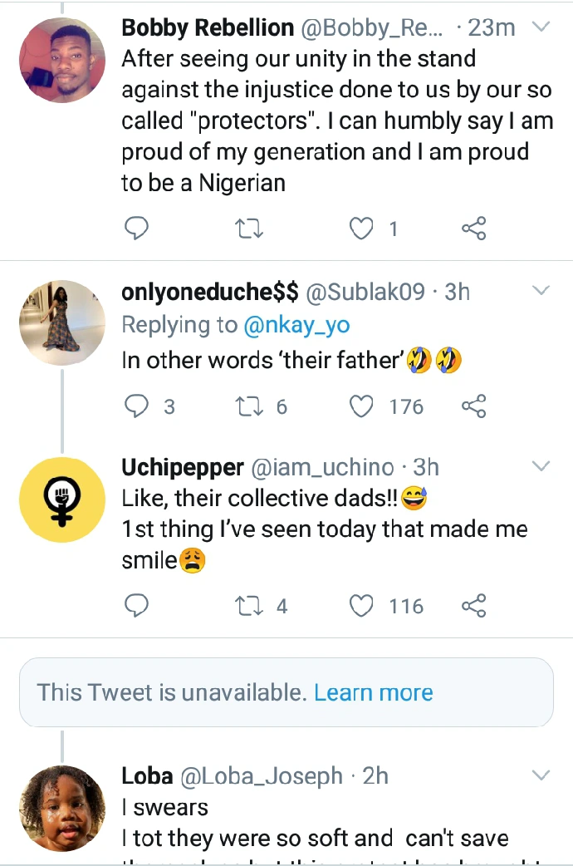This screenshot has height=866, width=573.
Task: Open Loba's profile photo
Action: pyautogui.click(x=62, y=808)
